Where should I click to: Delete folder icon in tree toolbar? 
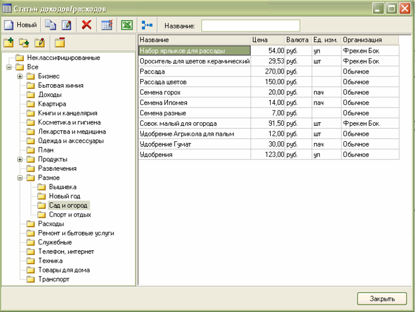(60, 43)
